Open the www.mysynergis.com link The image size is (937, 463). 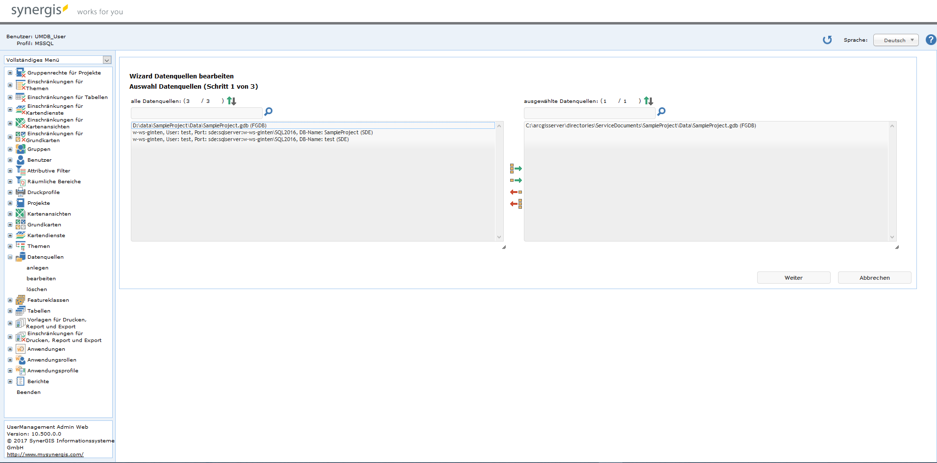click(45, 455)
